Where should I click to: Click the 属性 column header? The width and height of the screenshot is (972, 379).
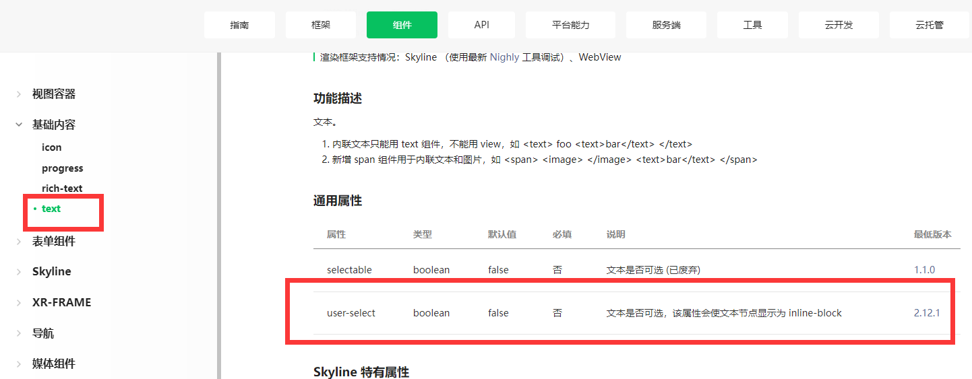336,234
